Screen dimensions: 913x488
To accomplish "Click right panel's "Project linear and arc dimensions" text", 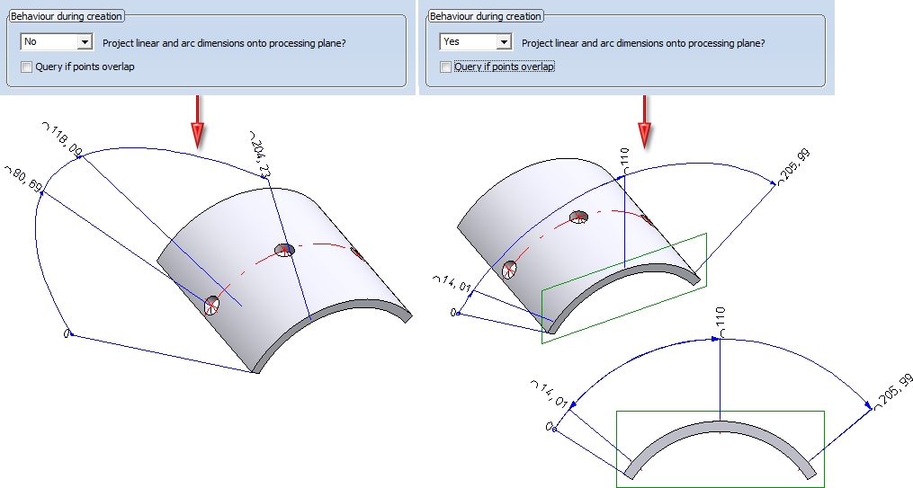I will click(643, 42).
